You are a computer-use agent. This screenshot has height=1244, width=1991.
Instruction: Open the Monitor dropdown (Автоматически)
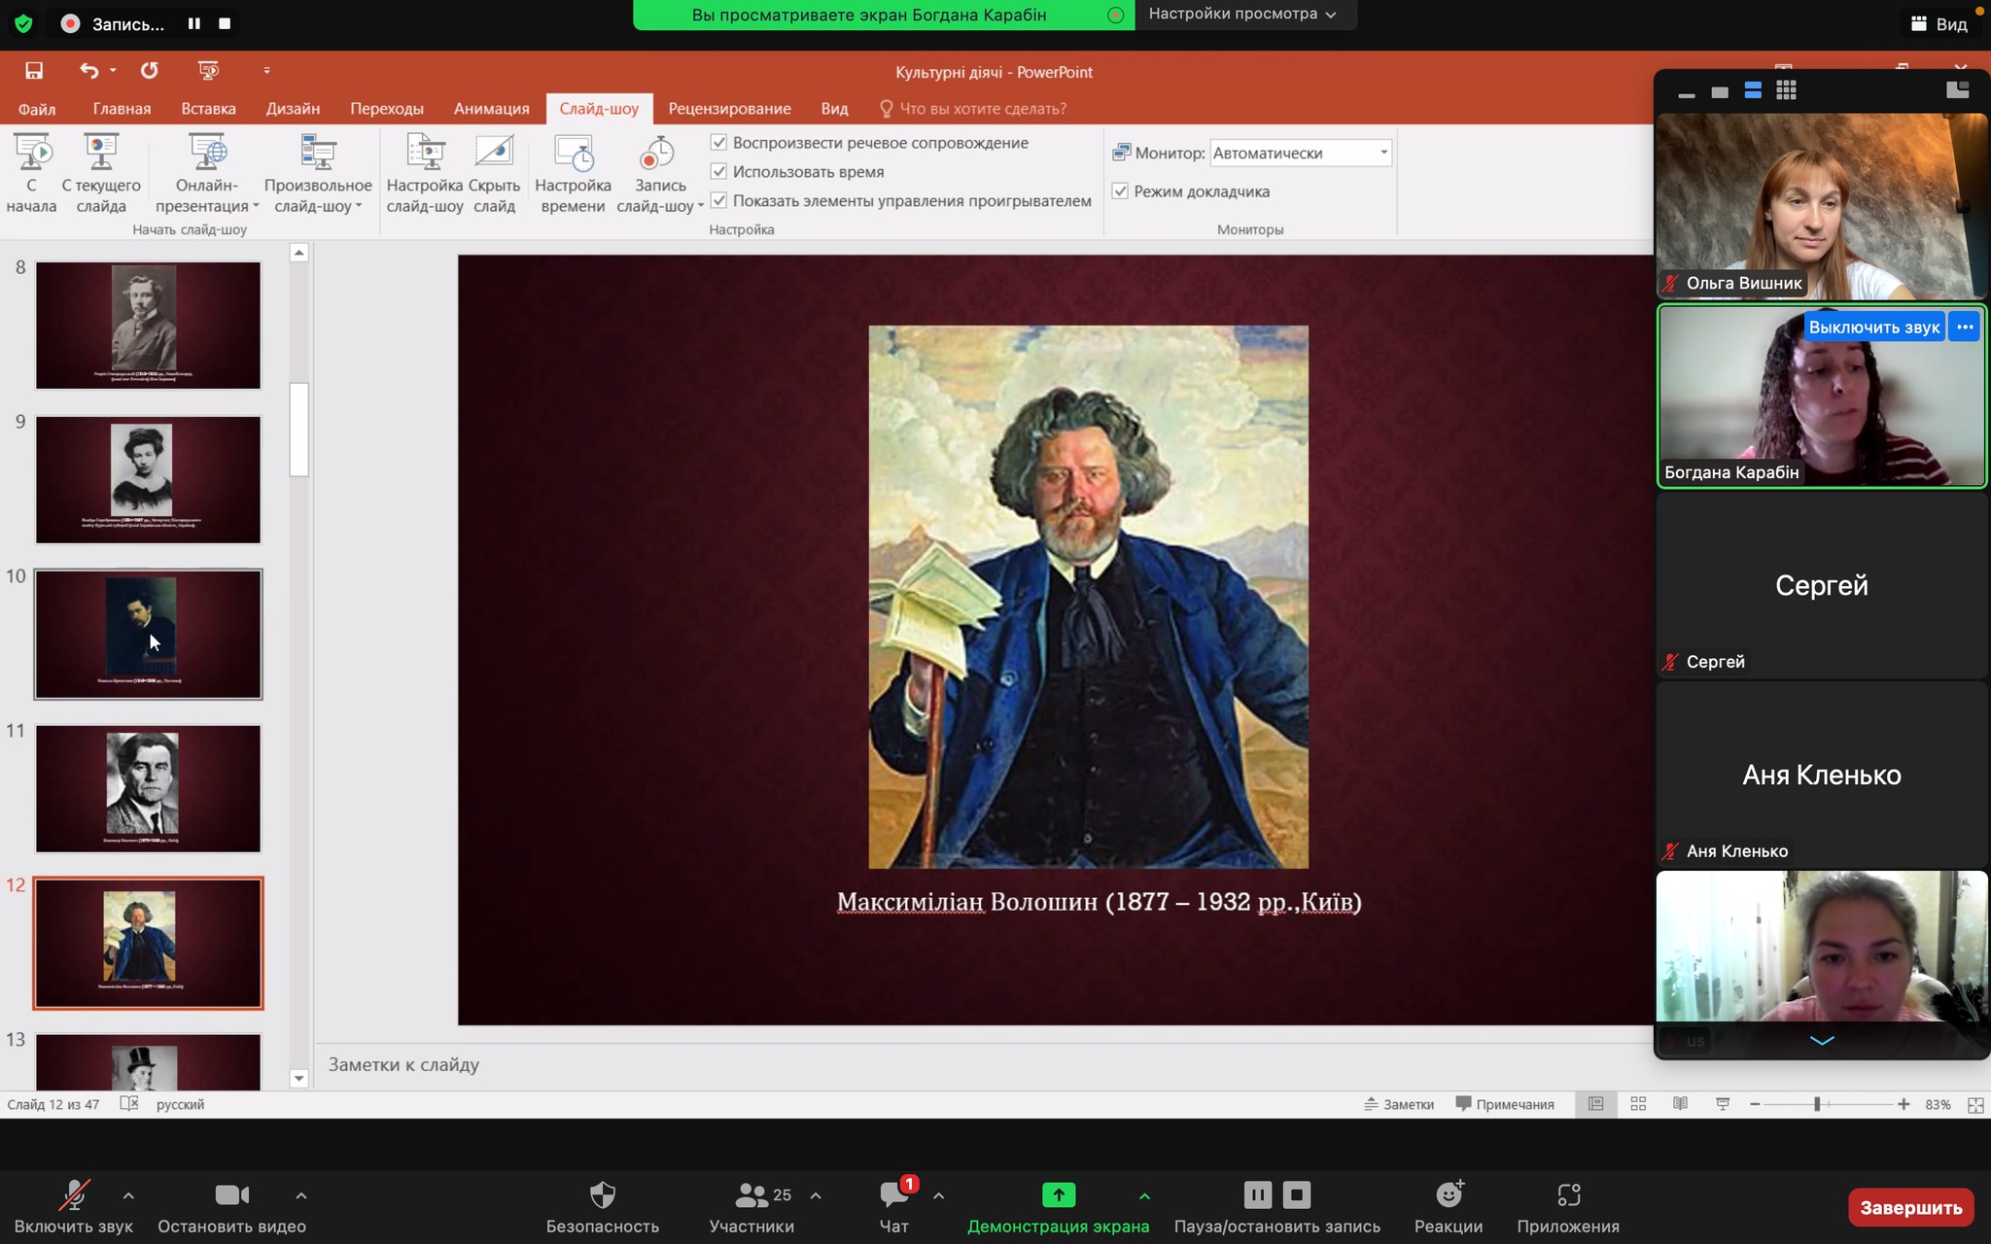1301,153
